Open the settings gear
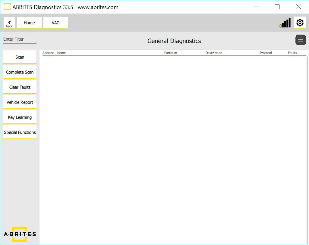 299,23
